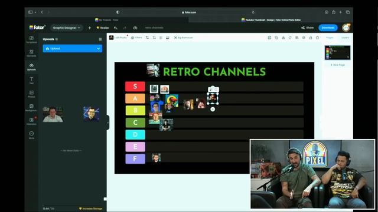Click the Bg Remover button
This screenshot has width=378, height=212.
[x=184, y=38]
